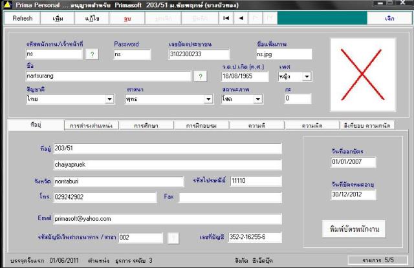The image size is (414, 268).
Task: Open the nationality dropdown showing ไทย
Action: [109, 99]
